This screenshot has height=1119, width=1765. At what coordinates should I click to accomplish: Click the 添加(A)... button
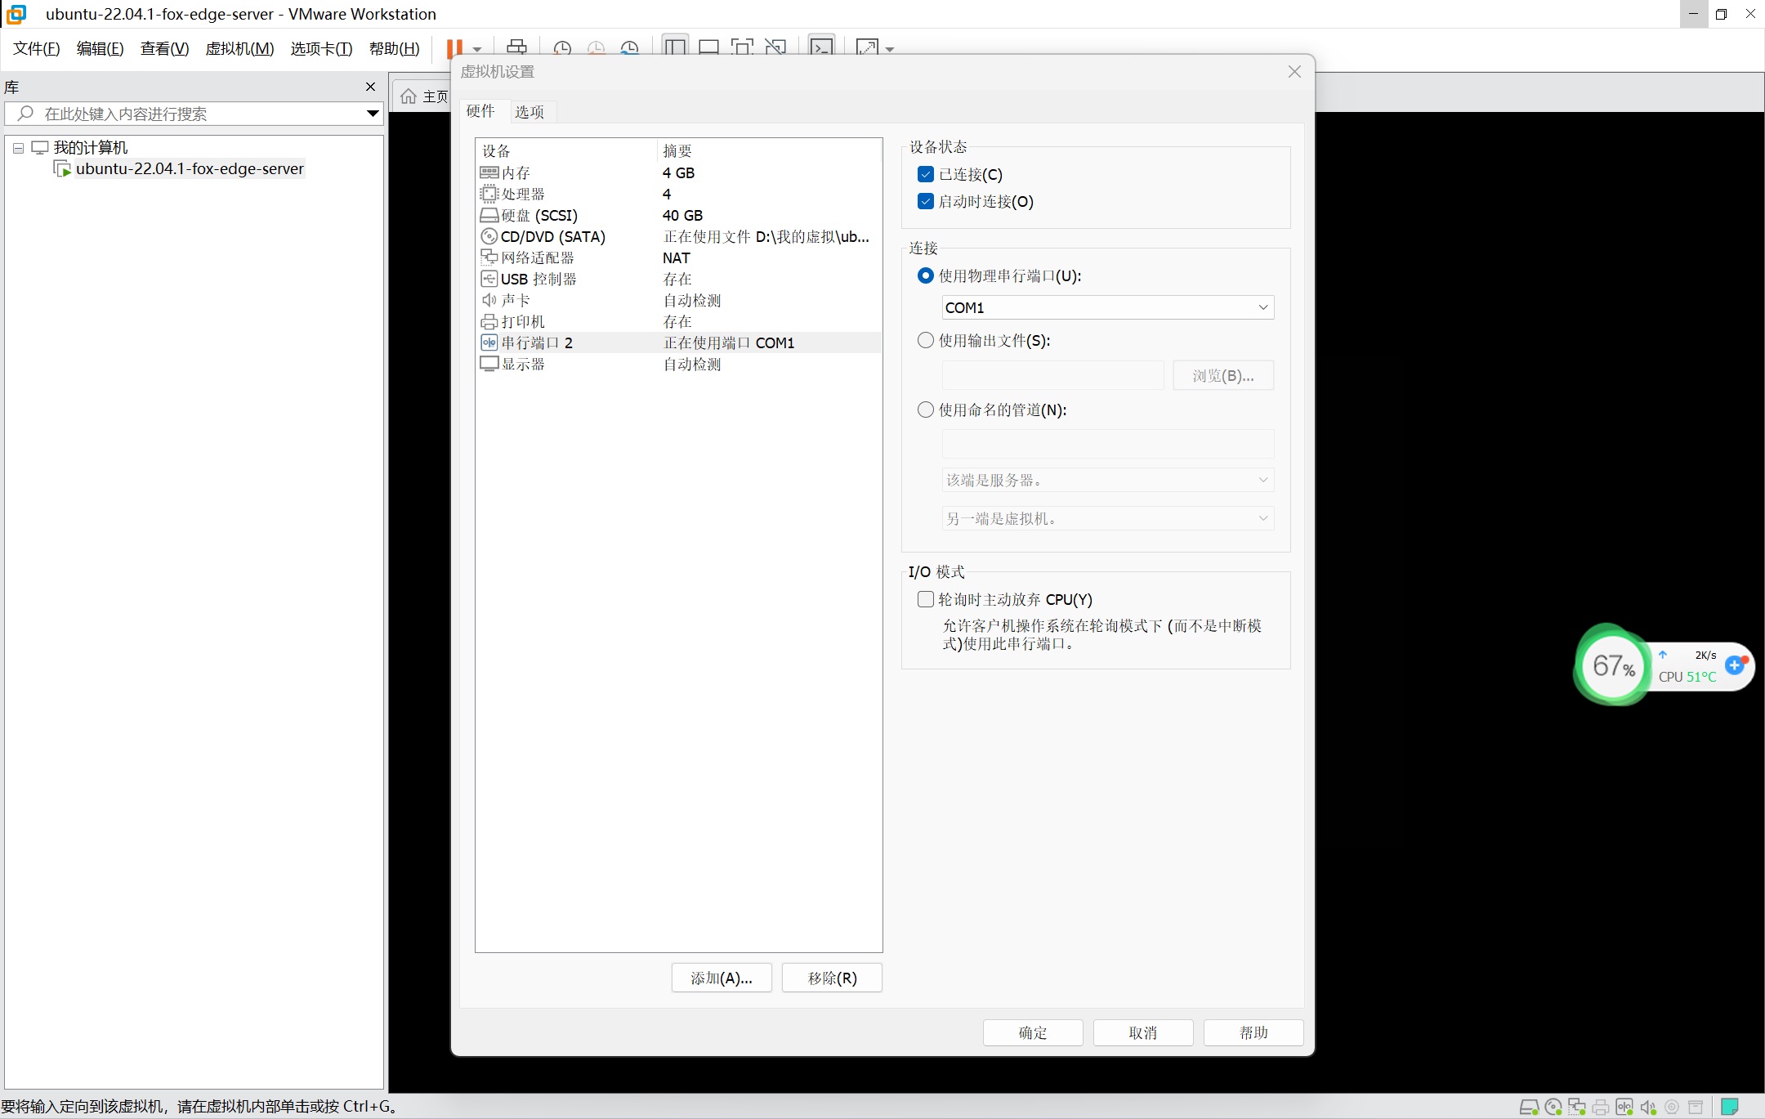722,978
